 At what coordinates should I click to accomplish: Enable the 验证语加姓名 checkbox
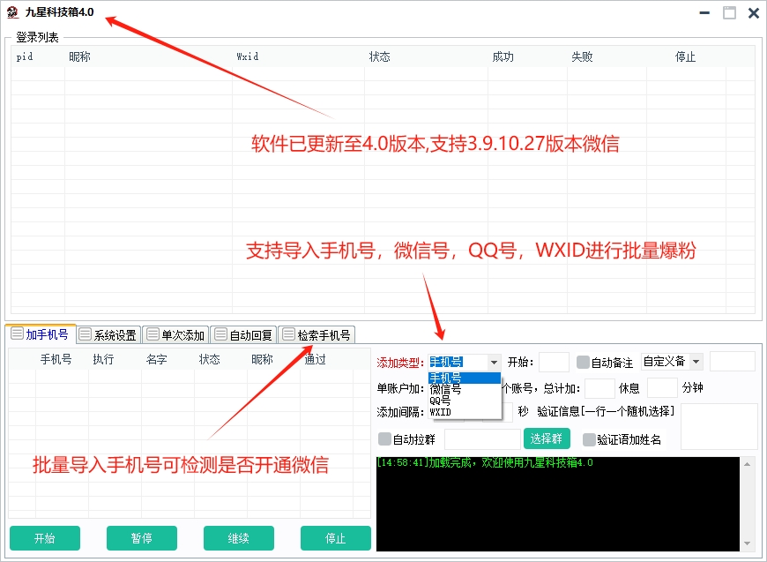pos(589,439)
